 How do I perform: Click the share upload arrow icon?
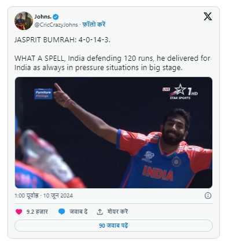tap(99, 212)
